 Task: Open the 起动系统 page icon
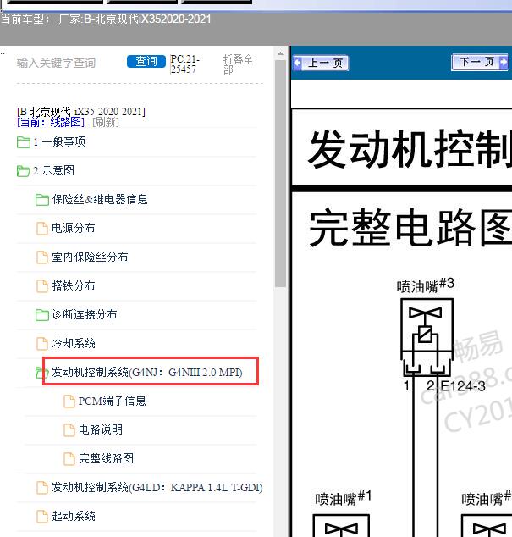tap(42, 517)
